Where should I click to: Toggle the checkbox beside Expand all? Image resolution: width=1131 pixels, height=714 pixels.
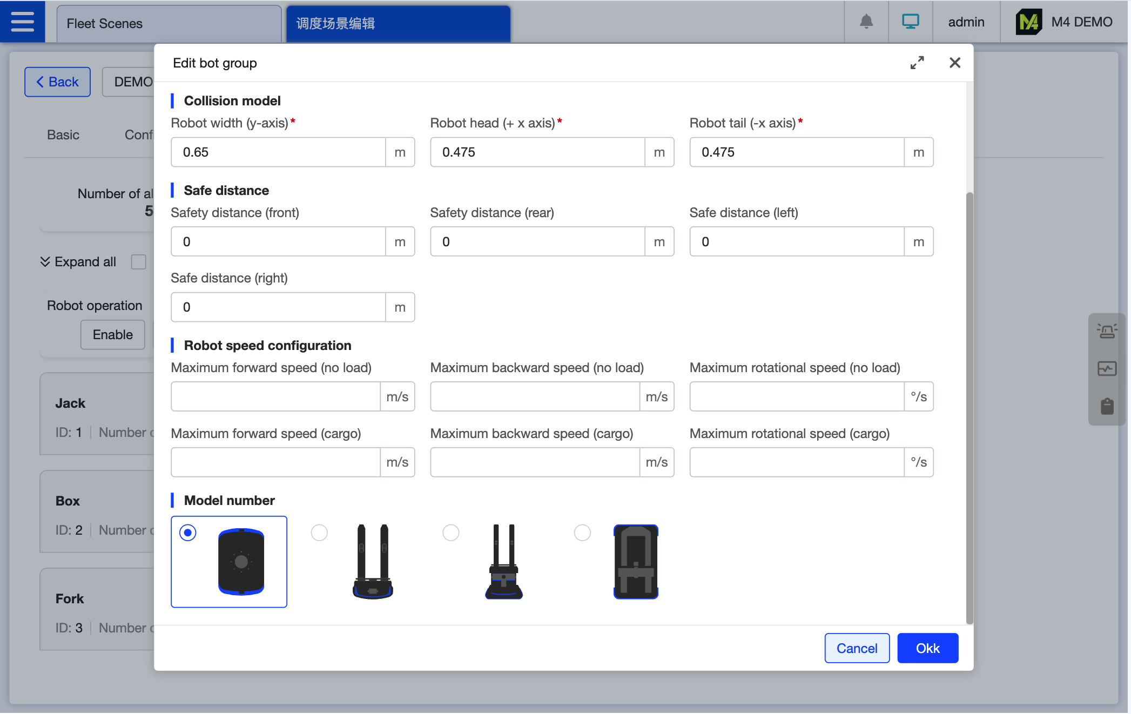pyautogui.click(x=139, y=262)
